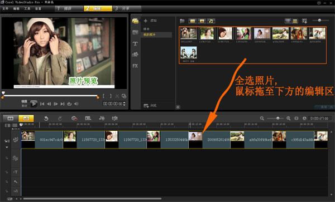The height and width of the screenshot is (202, 335).
Task: Click the import media folder icon
Action: coord(182,21)
